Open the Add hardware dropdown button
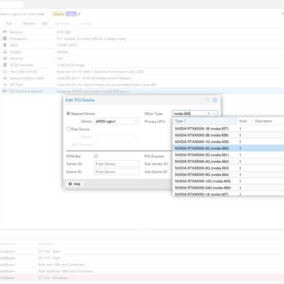Image resolution: width=284 pixels, height=284 pixels. click(x=11, y=24)
